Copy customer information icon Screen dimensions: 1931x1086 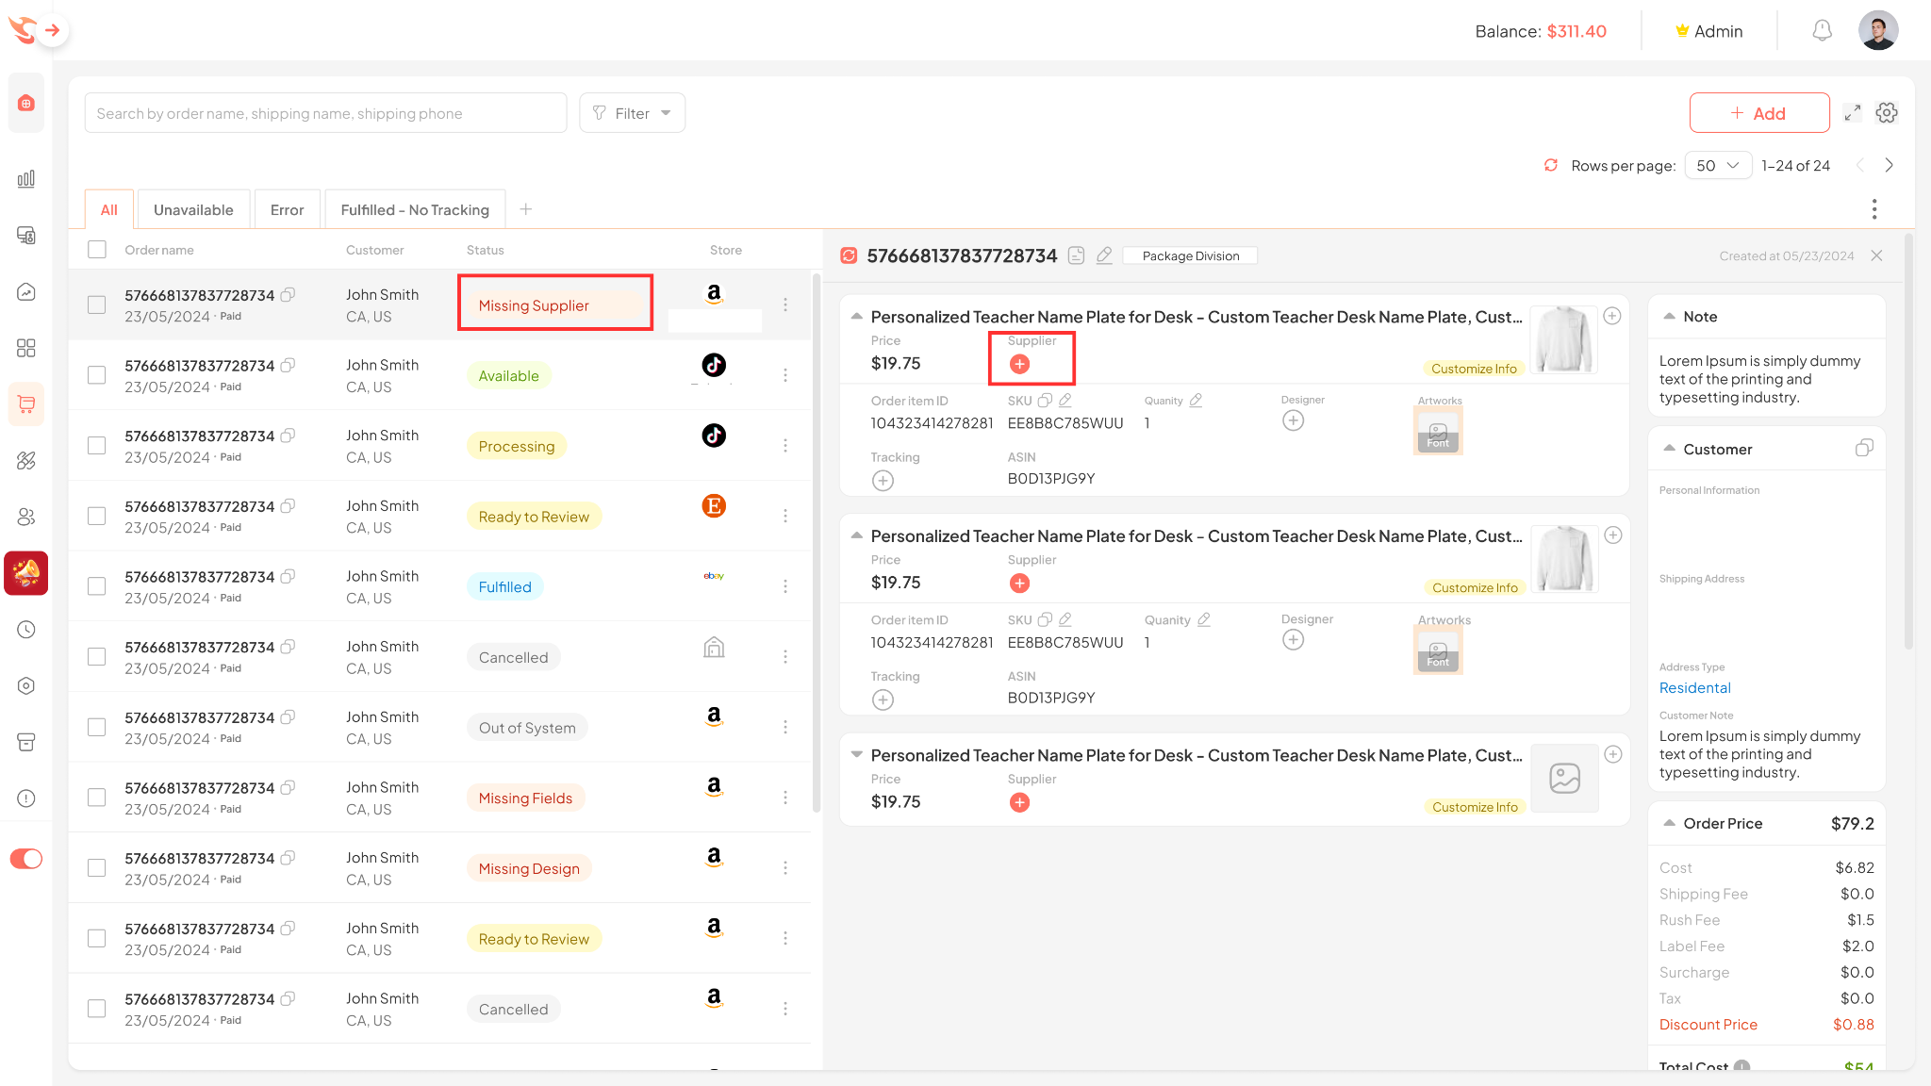1864,449
